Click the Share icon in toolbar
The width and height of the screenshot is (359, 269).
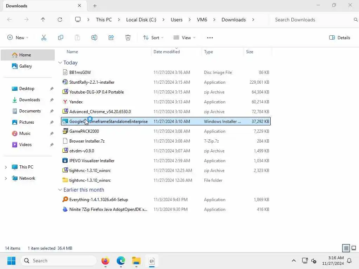111,38
